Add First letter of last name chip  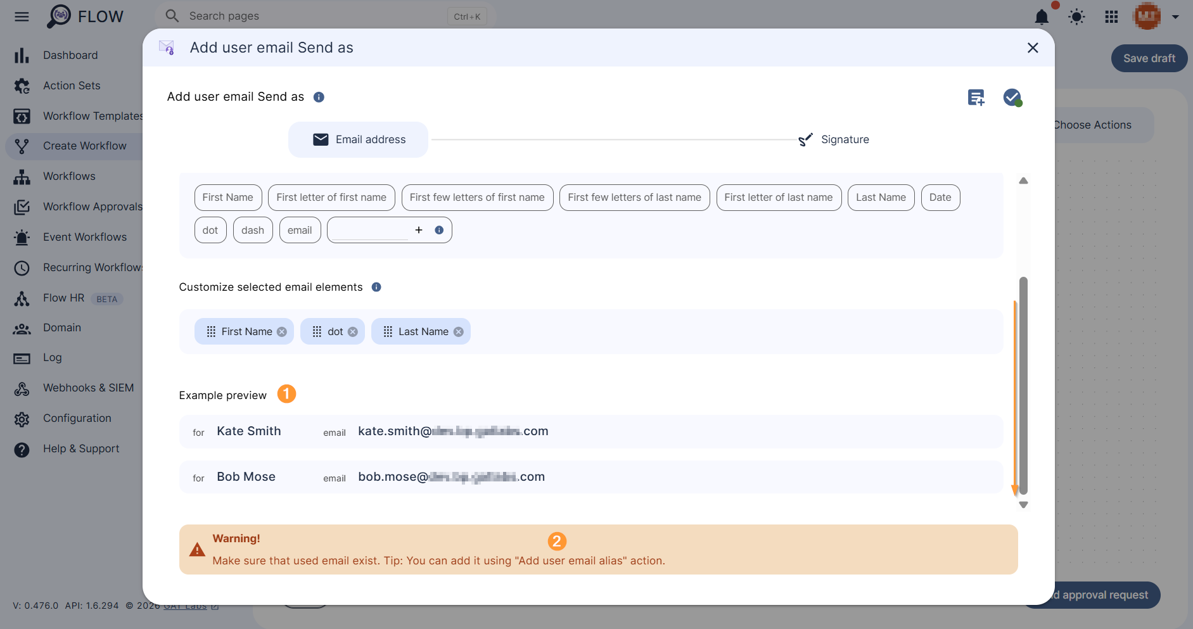[779, 198]
